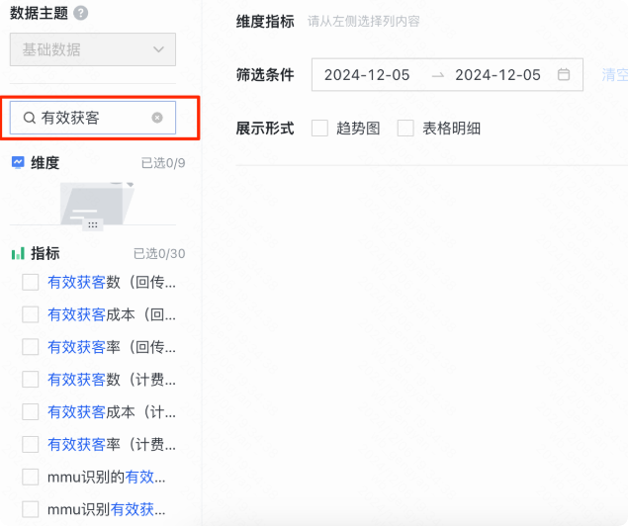Check 有效获客成本（回 metric
Viewport: 628px width, 526px height.
(30, 314)
